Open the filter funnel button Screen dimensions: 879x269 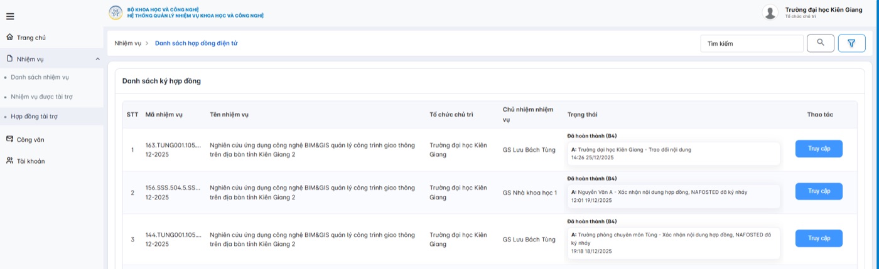[x=851, y=43]
